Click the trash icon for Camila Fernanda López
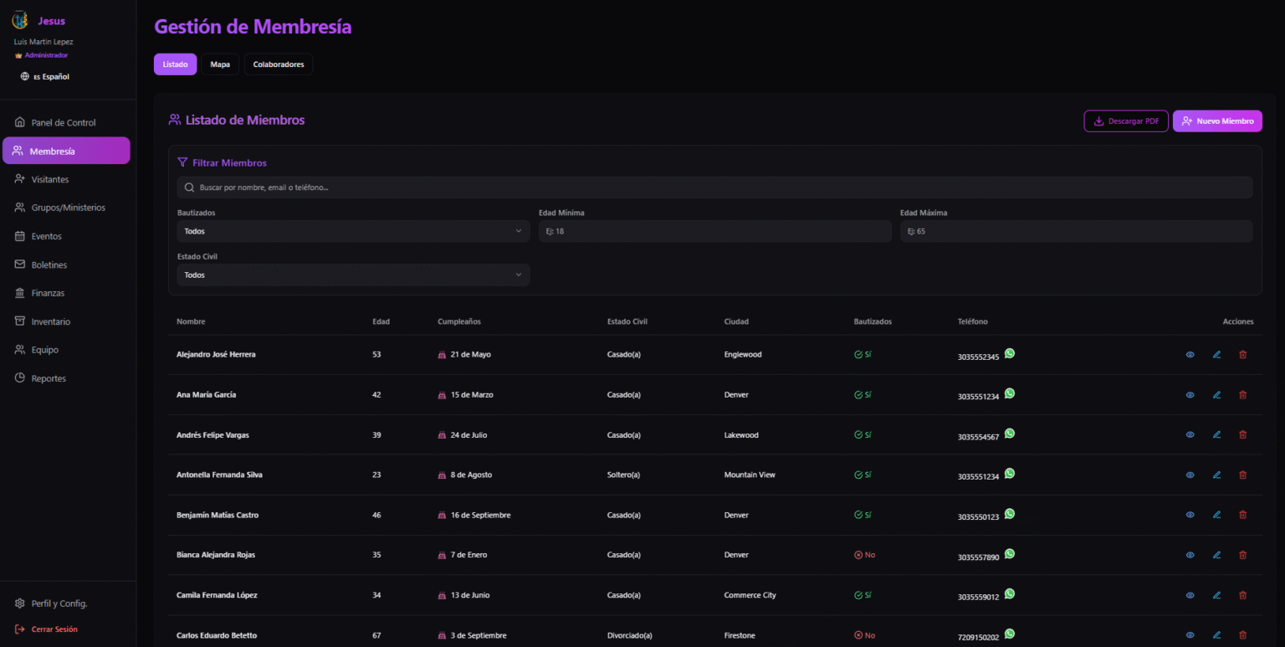This screenshot has height=647, width=1285. point(1242,595)
